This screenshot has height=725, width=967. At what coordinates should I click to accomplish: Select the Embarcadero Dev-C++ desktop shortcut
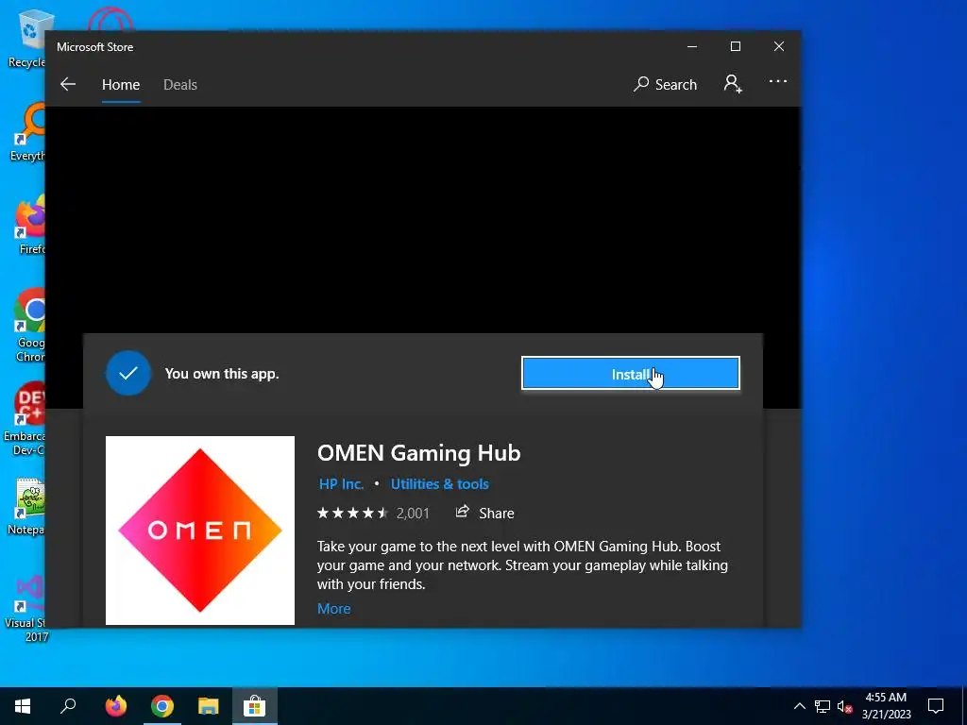tap(25, 420)
